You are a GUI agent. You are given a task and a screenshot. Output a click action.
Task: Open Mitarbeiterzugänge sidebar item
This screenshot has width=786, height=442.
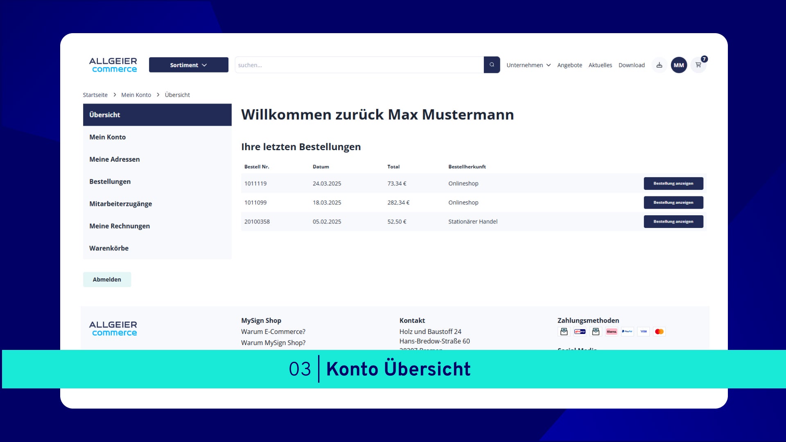[121, 204]
